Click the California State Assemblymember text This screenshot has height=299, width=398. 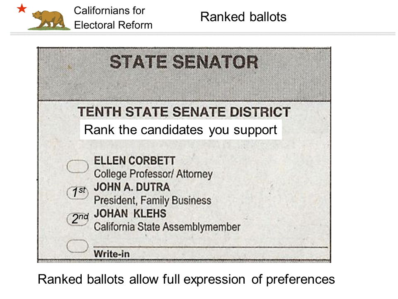tap(167, 227)
